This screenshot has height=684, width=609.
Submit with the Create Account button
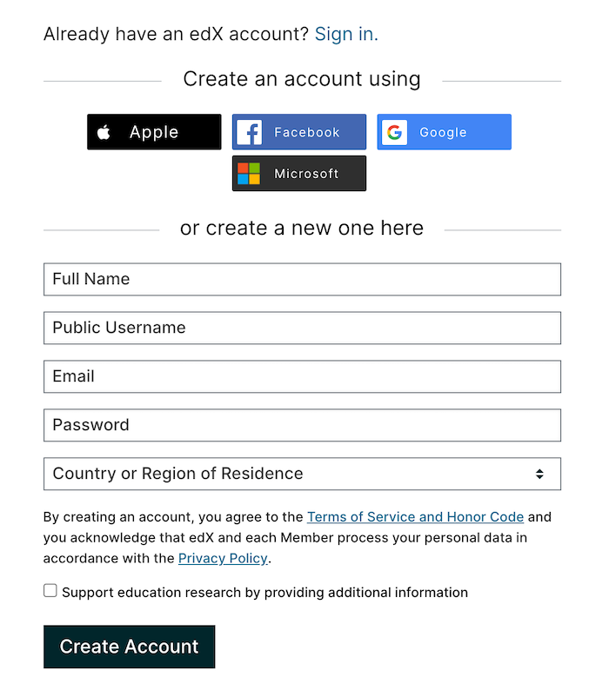130,647
